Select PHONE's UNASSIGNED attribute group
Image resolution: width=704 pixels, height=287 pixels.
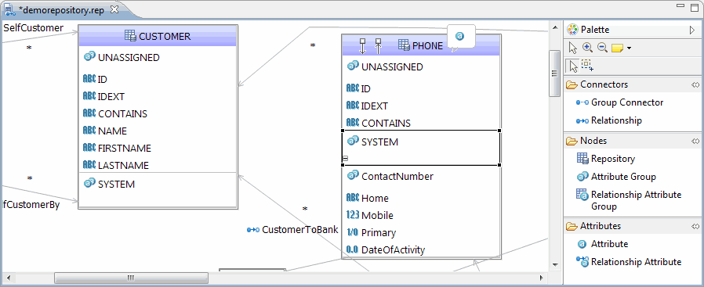pyautogui.click(x=385, y=66)
